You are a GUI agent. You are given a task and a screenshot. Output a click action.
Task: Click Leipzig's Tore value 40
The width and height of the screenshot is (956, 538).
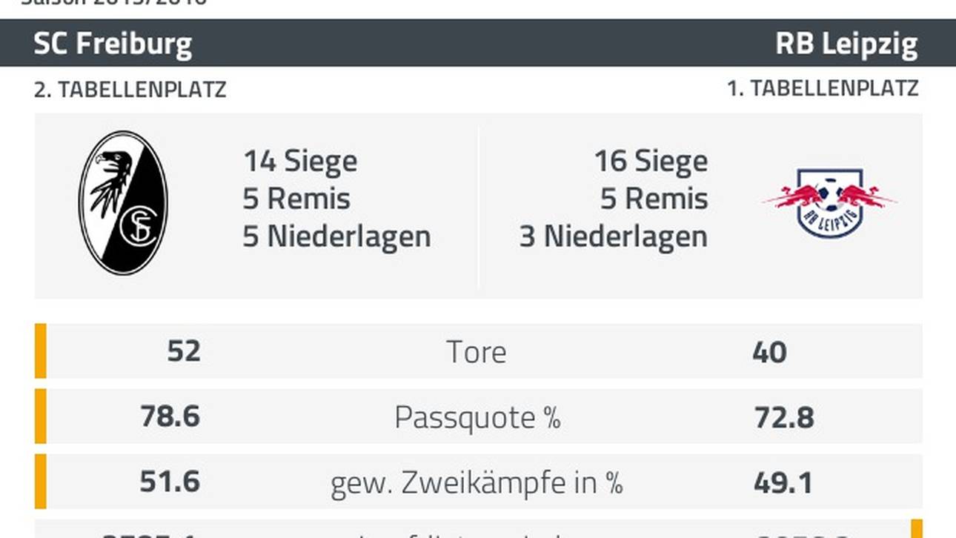point(769,352)
